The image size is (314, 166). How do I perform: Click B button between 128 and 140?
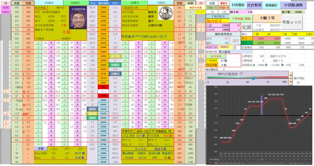pyautogui.click(x=51, y=61)
